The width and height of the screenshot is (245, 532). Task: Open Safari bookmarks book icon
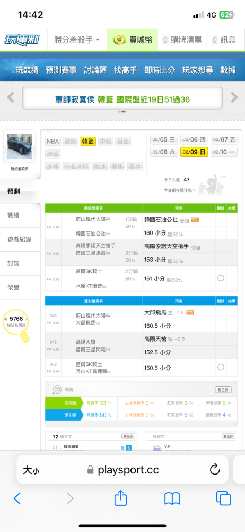tap(172, 499)
